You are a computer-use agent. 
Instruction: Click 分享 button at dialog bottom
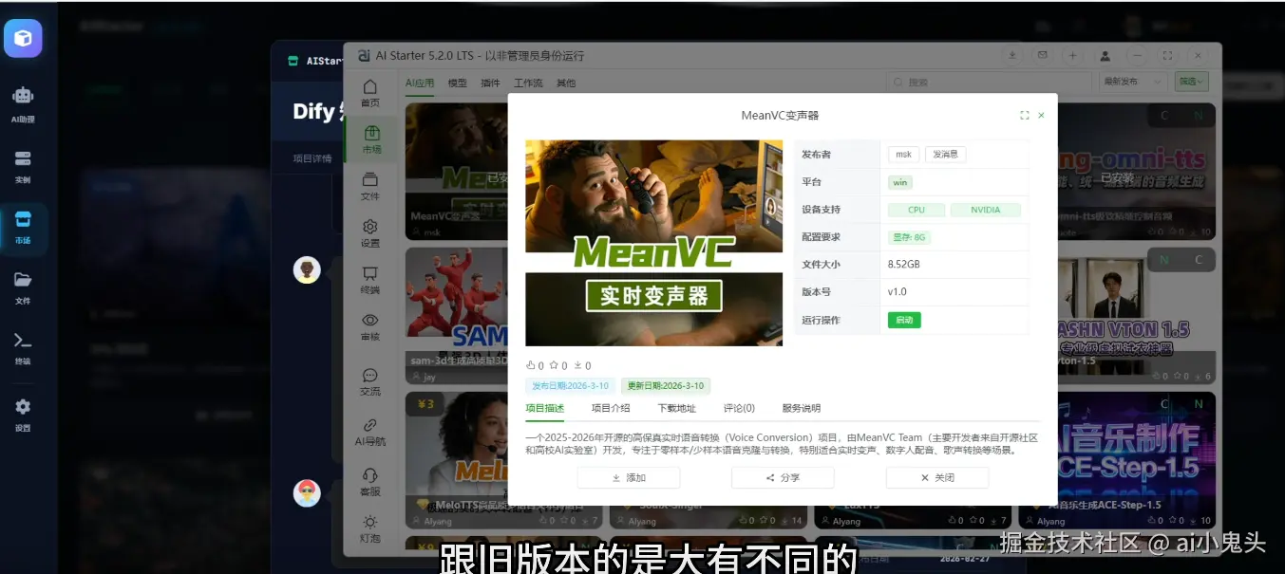point(783,478)
